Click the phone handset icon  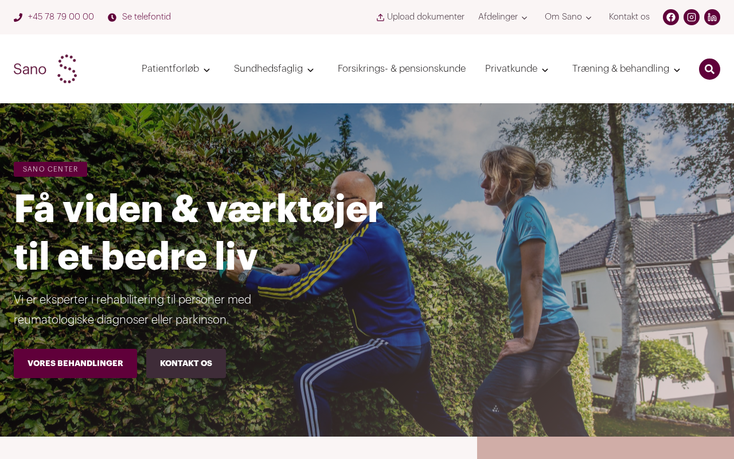coord(18,17)
